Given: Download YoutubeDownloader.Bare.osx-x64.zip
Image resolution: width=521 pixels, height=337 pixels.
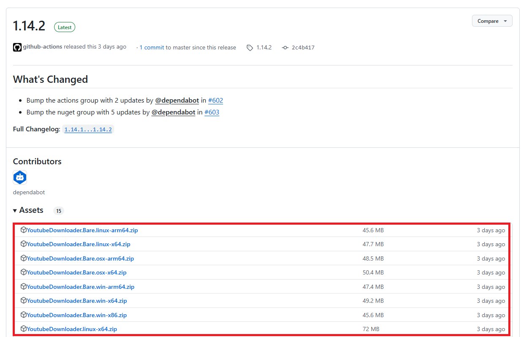Looking at the screenshot, I should (x=77, y=272).
